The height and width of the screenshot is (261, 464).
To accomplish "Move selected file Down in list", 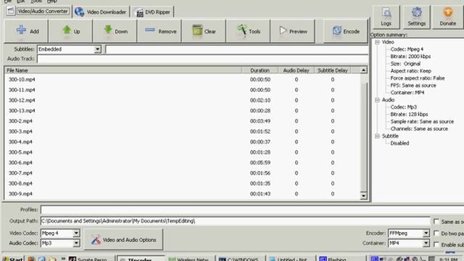I will tap(115, 31).
